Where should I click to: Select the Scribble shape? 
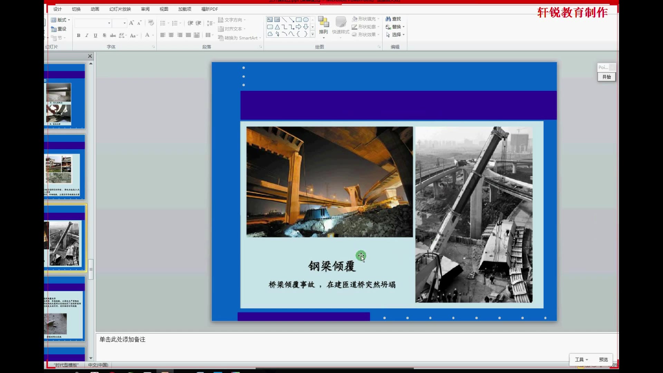[277, 34]
